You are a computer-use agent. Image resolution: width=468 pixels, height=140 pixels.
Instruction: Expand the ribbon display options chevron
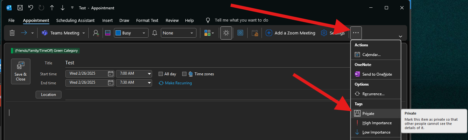pos(401,36)
